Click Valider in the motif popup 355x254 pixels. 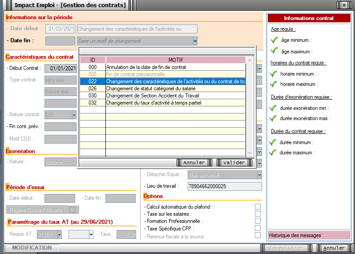point(234,162)
